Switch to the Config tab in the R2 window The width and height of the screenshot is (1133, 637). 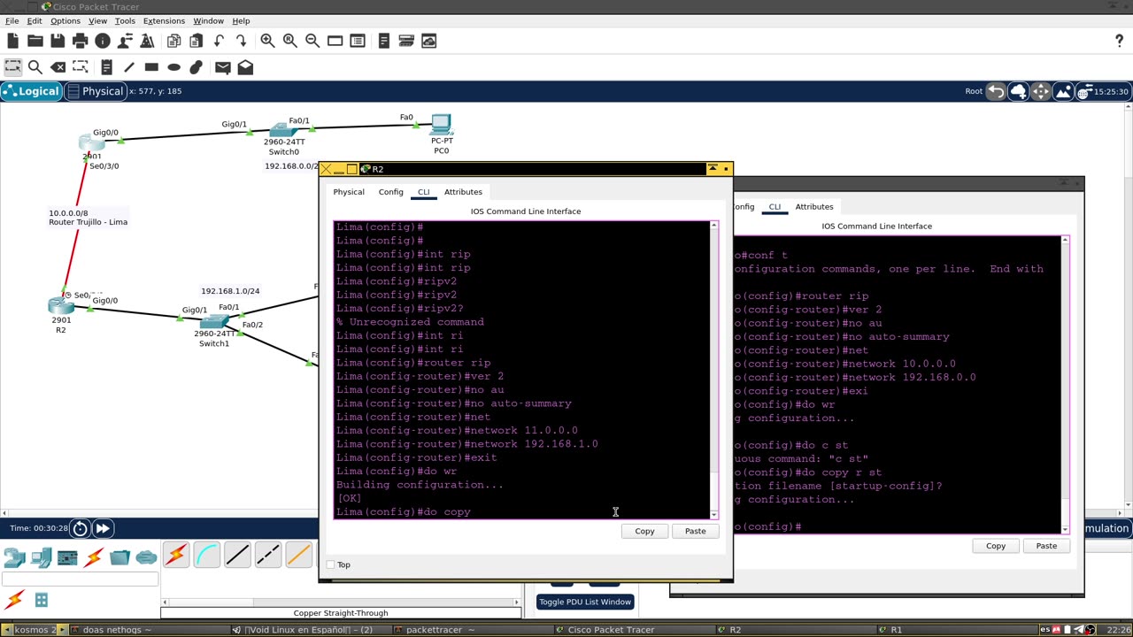(390, 192)
